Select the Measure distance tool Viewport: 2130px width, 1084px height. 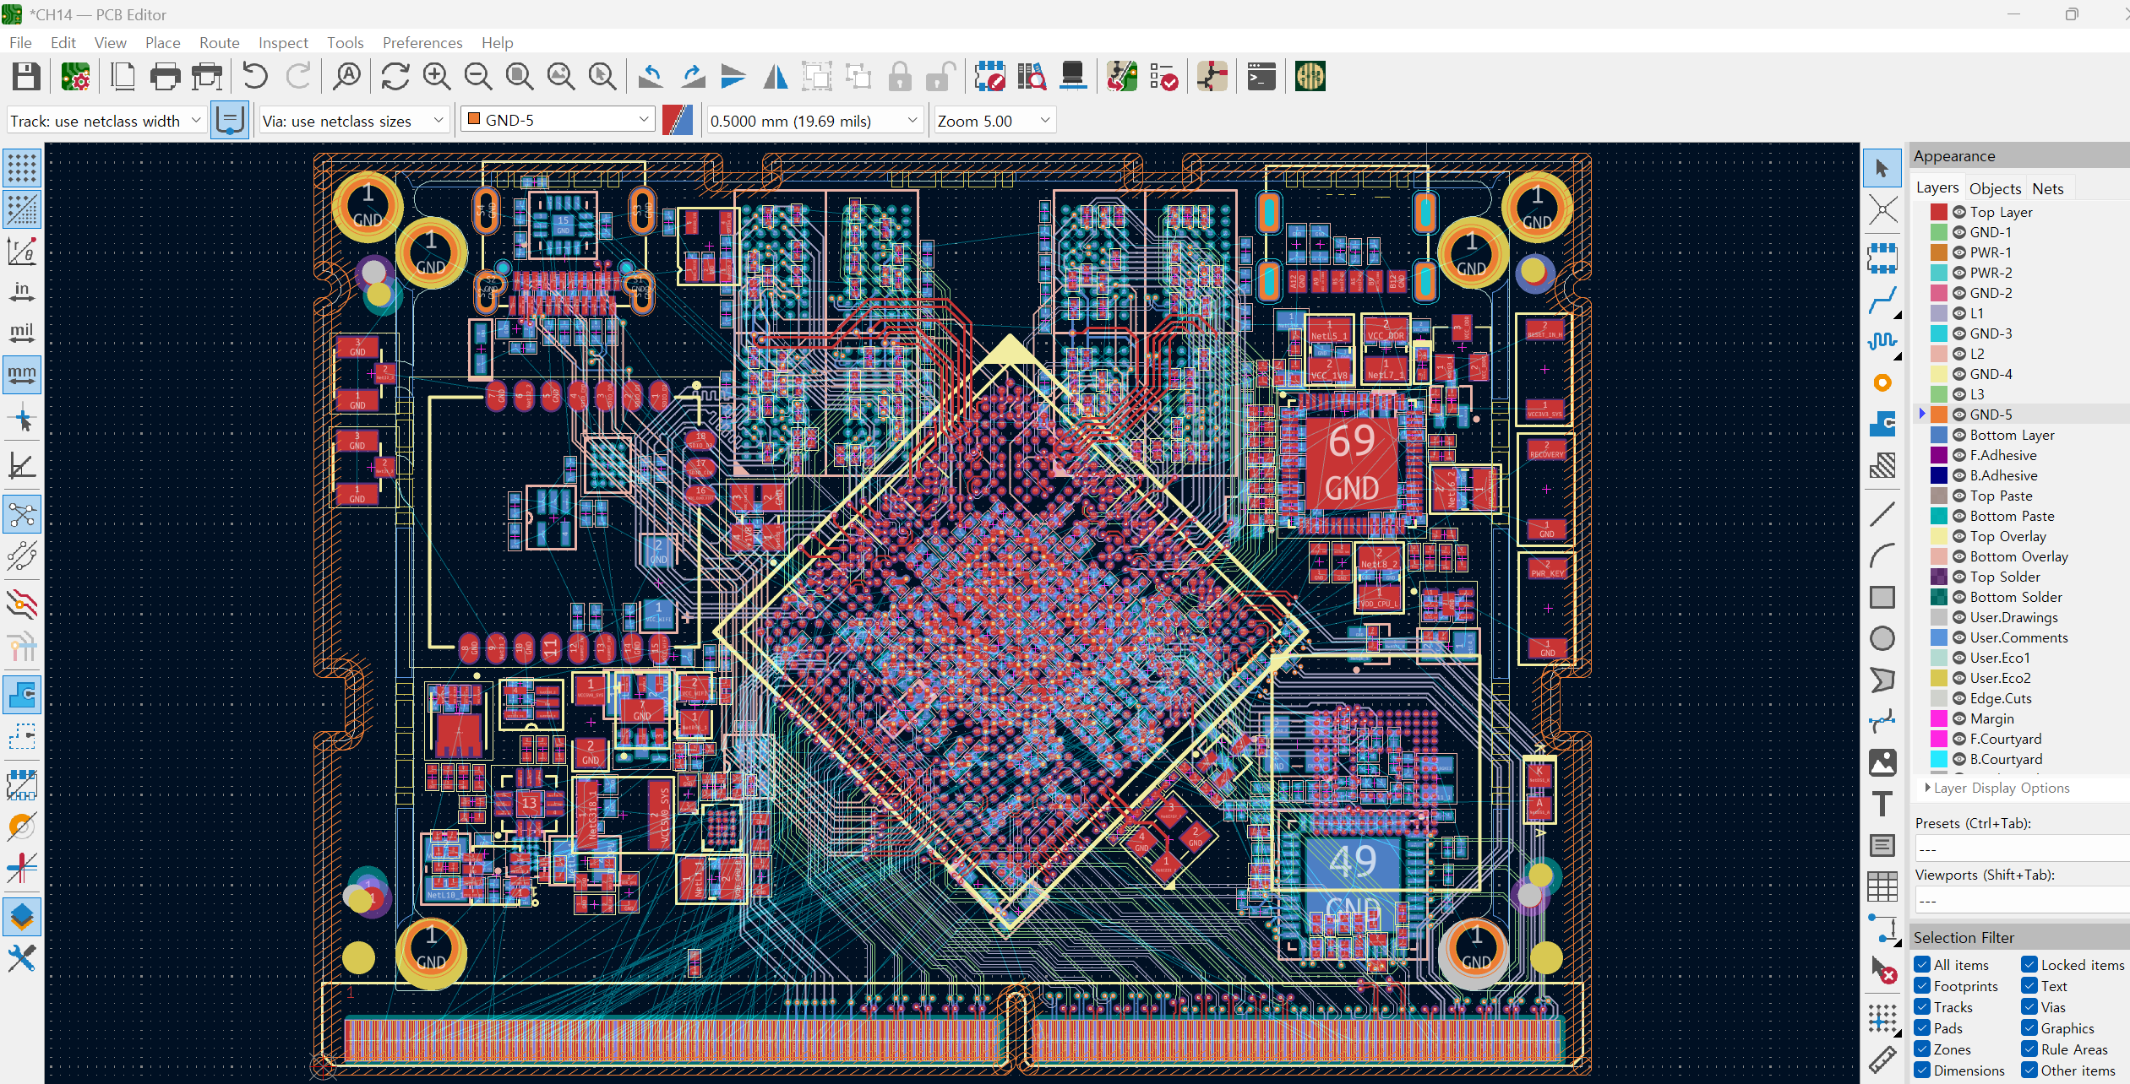tap(1883, 1060)
